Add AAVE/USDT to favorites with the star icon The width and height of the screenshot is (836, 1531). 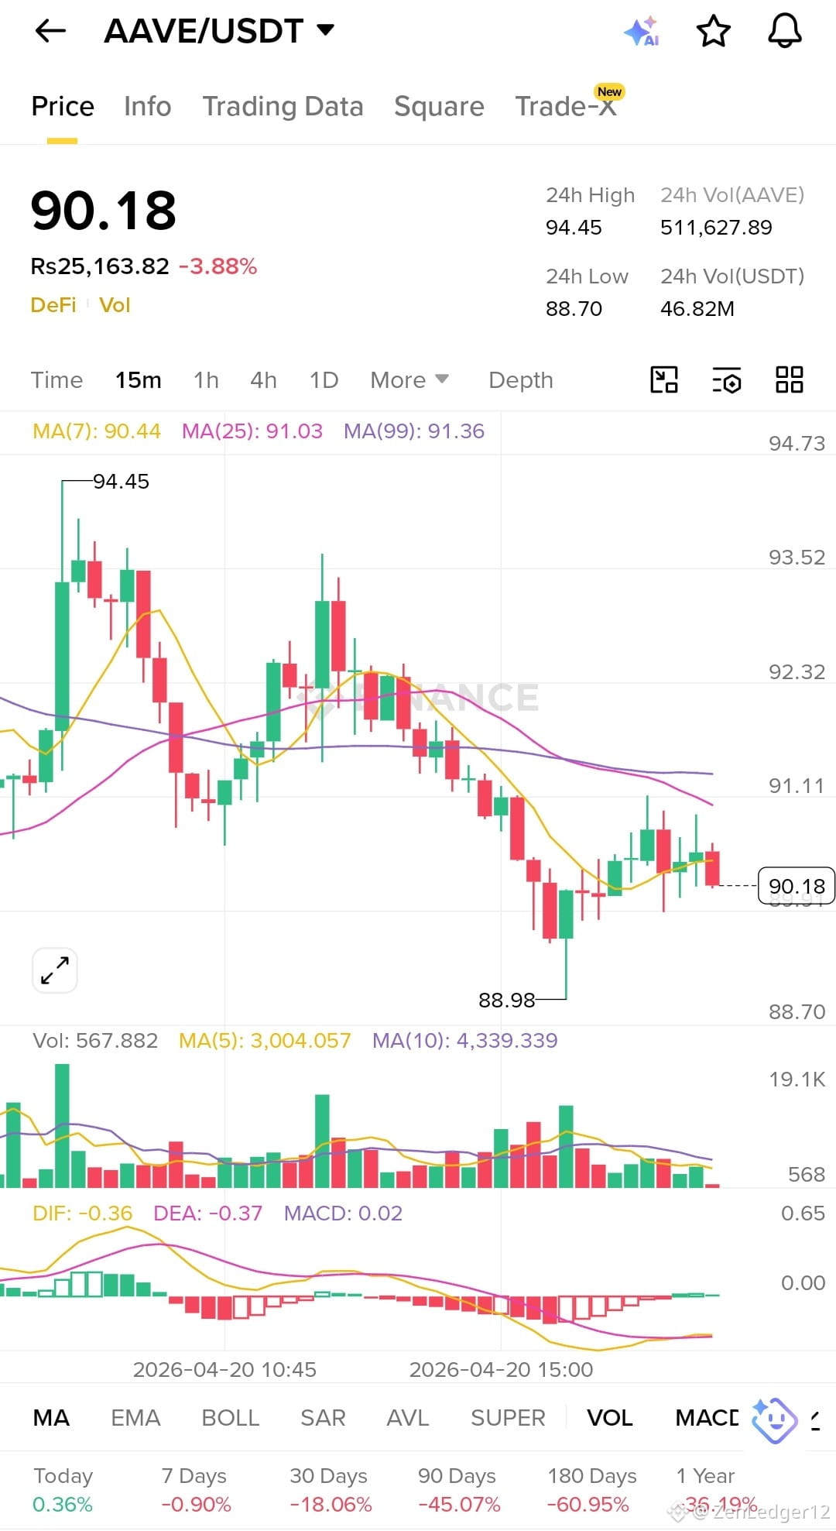[713, 31]
